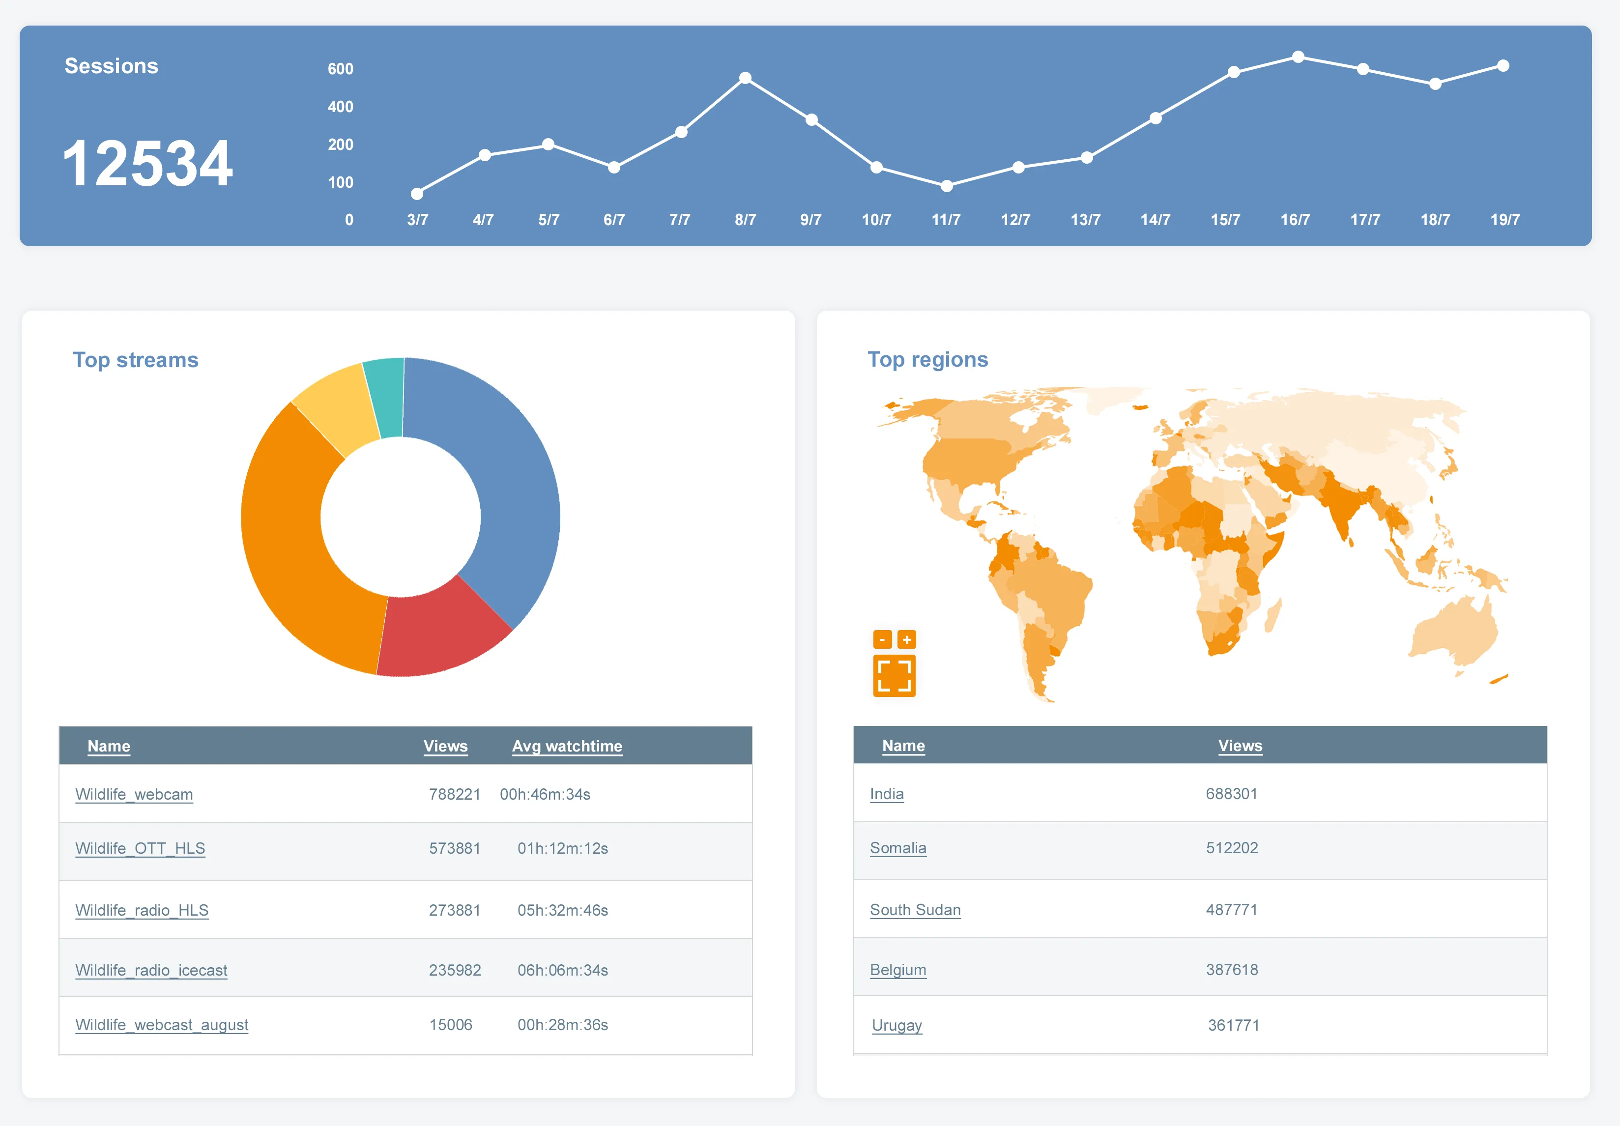Click the map fullscreen expand icon

click(894, 675)
